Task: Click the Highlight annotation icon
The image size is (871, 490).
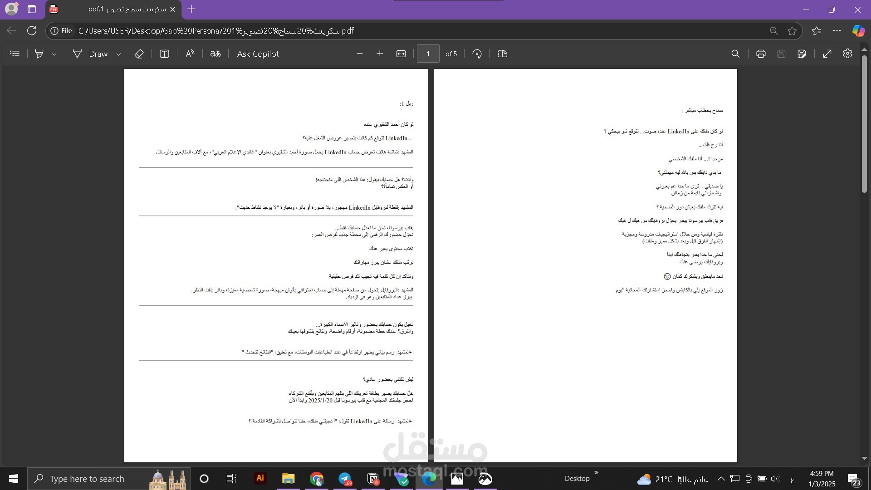Action: pyautogui.click(x=39, y=53)
